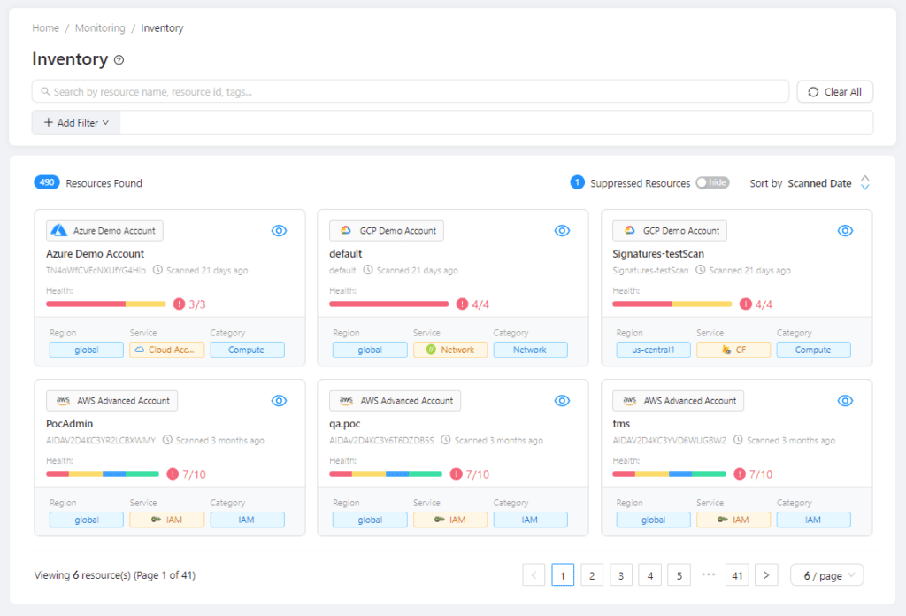The height and width of the screenshot is (616, 906).
Task: Toggle eye icon on default card
Action: click(562, 231)
